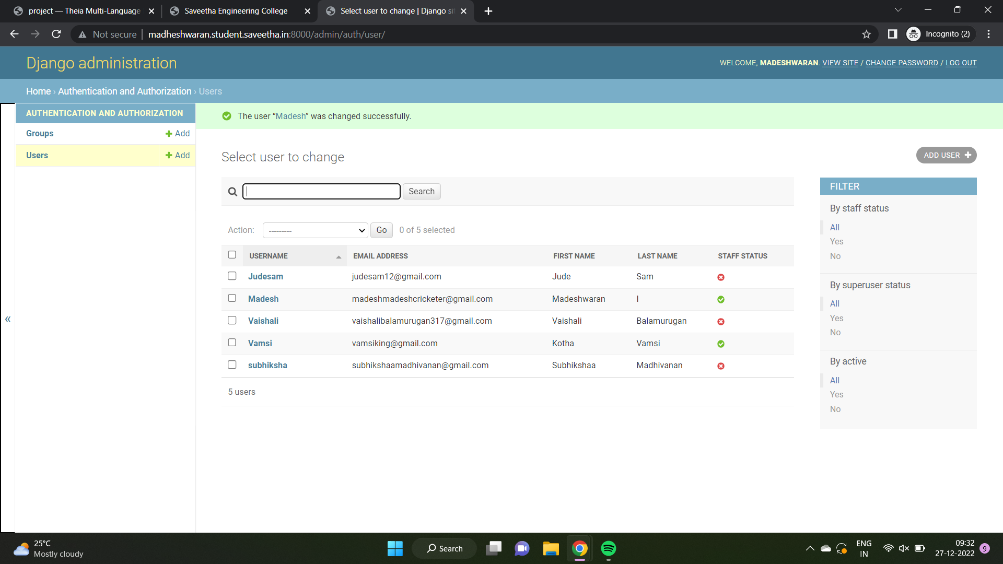The image size is (1003, 564).
Task: Click the green staff status check for Madesh
Action: click(721, 300)
